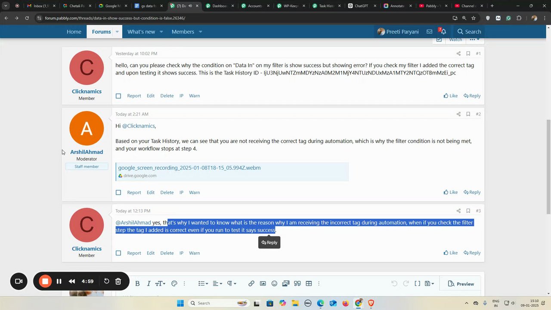Image resolution: width=551 pixels, height=310 pixels.
Task: Open the drafts save dropdown
Action: click(429, 284)
